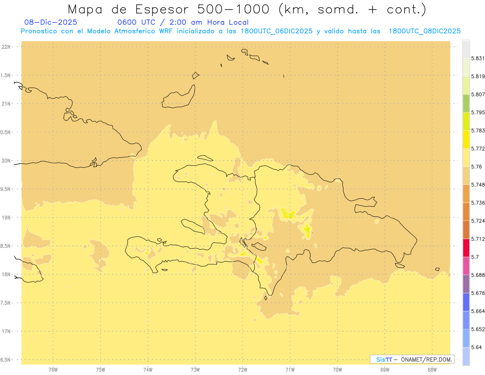Click the 21N latitude label

(x=7, y=104)
